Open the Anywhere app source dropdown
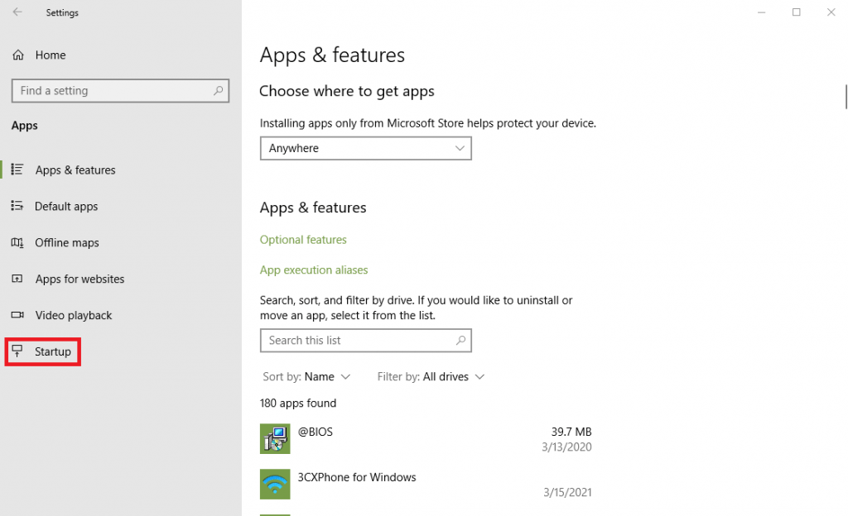 (365, 148)
